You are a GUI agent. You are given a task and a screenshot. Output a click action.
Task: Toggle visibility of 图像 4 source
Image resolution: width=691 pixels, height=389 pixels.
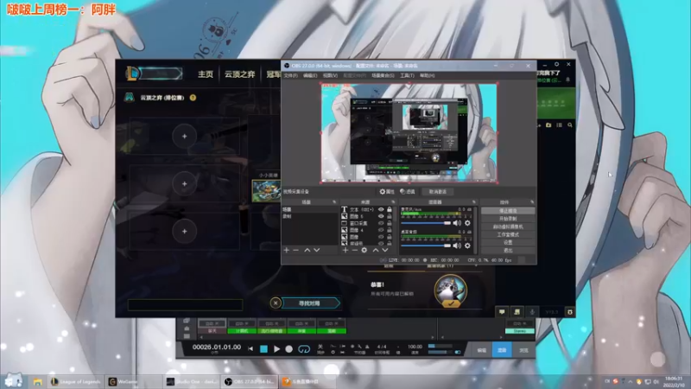tap(381, 230)
